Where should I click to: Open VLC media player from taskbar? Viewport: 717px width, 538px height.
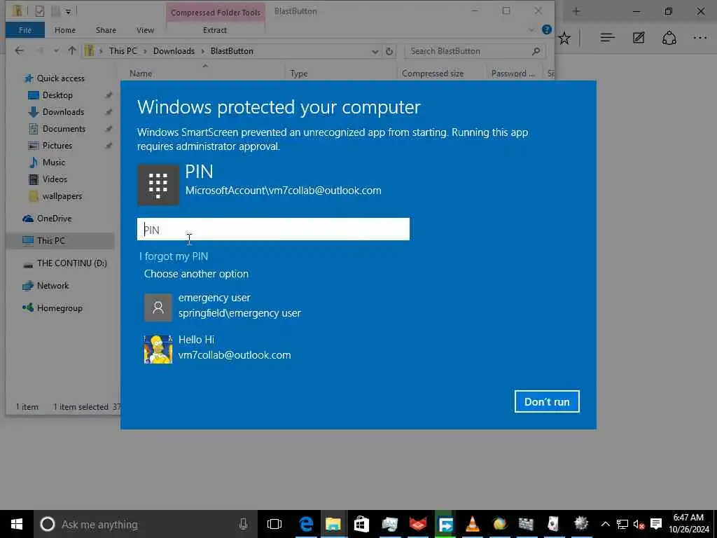(x=473, y=524)
